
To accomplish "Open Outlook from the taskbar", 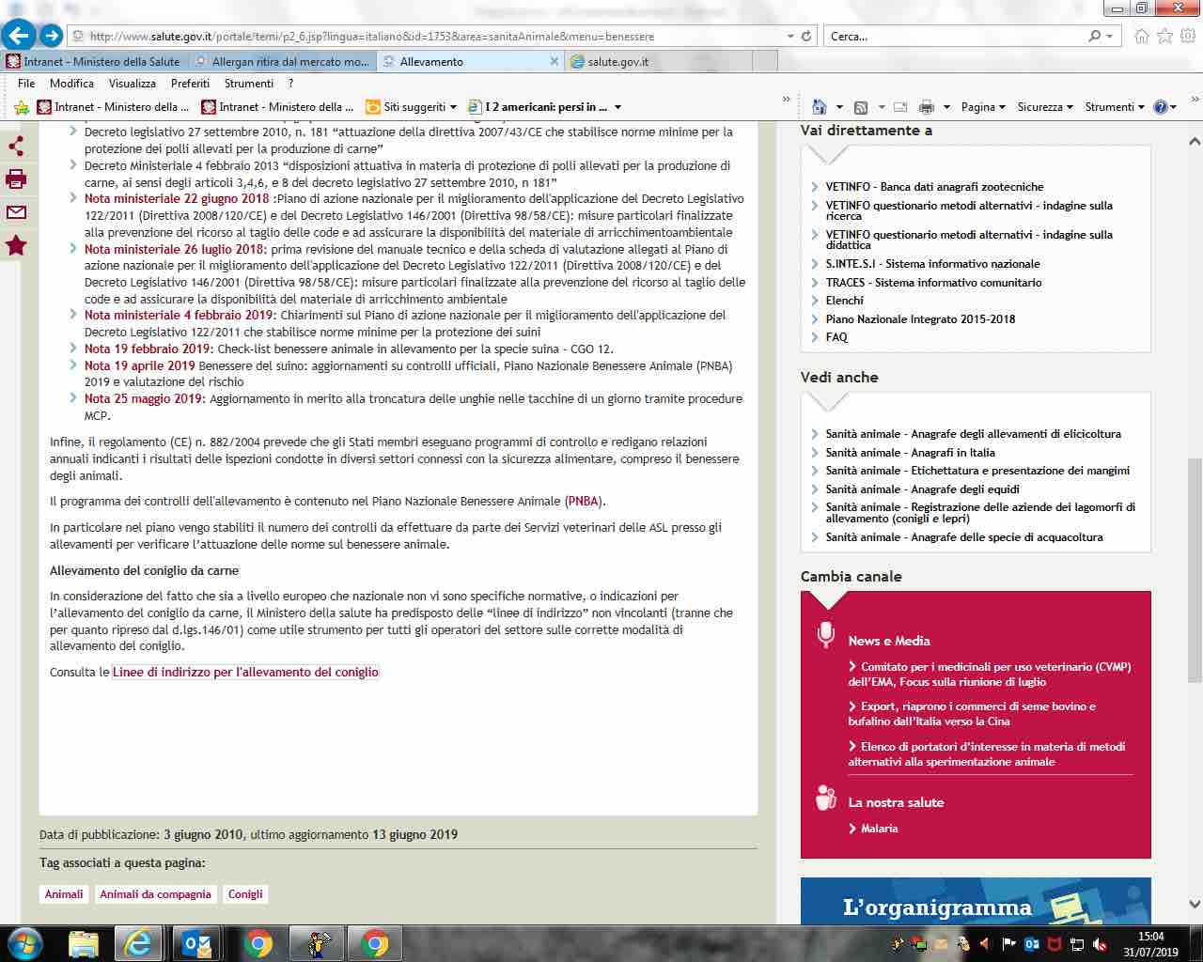I will point(198,942).
